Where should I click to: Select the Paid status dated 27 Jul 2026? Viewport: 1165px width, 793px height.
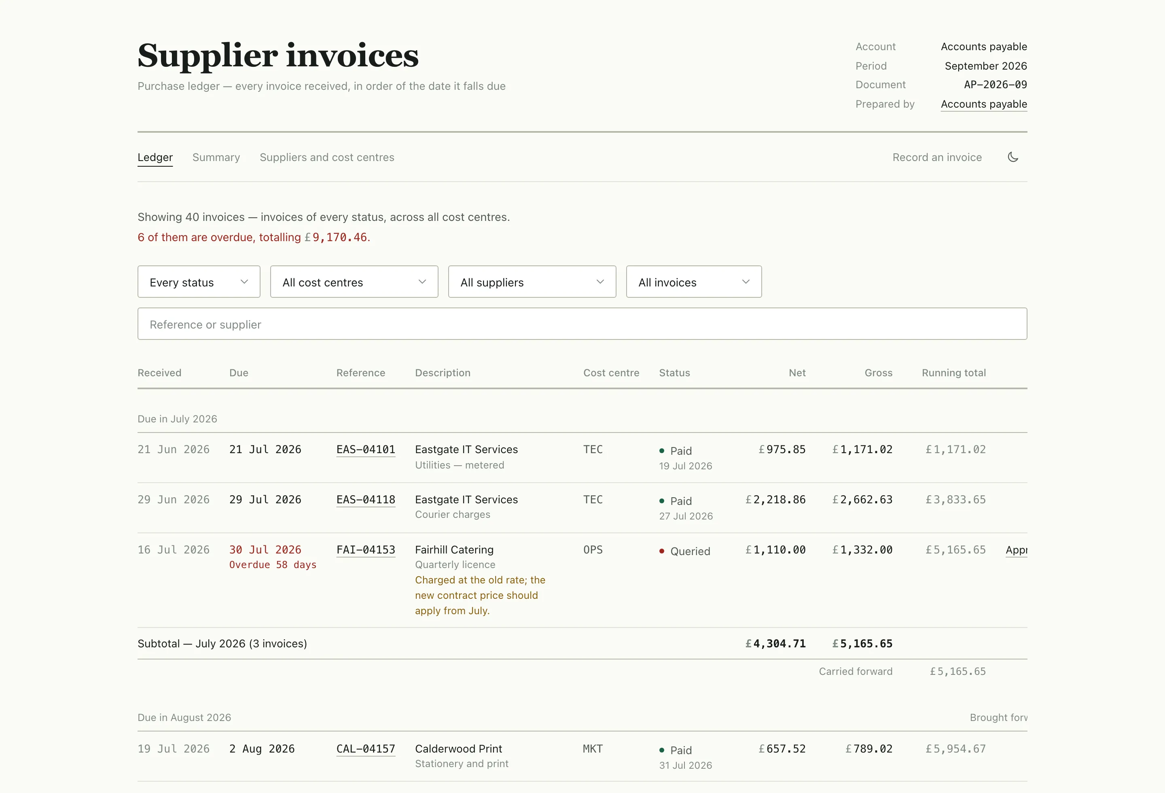click(x=675, y=501)
